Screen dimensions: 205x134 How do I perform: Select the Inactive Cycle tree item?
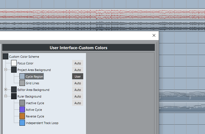(35, 103)
